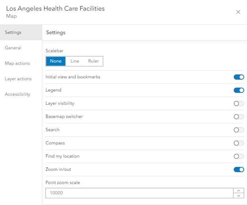Disable Initial view and bookmarks toggle
The height and width of the screenshot is (205, 247).
(239, 77)
